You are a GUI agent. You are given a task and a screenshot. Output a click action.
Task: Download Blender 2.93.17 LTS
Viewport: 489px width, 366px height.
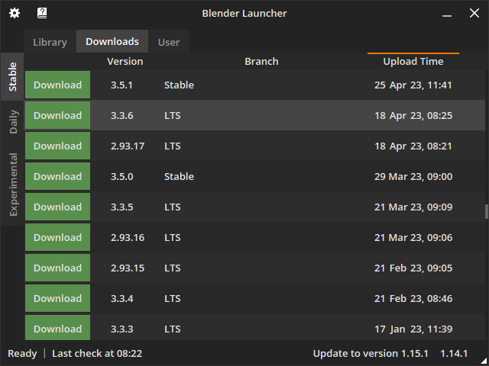tap(57, 146)
